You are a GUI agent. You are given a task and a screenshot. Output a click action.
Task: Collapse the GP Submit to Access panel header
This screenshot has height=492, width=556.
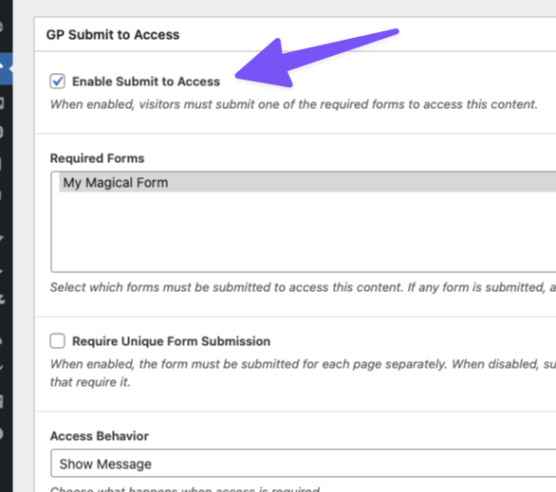coord(295,34)
